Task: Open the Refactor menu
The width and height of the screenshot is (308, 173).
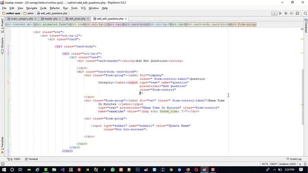Action: point(54,8)
